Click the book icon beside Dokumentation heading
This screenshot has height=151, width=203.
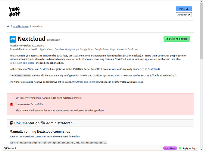click(x=11, y=123)
